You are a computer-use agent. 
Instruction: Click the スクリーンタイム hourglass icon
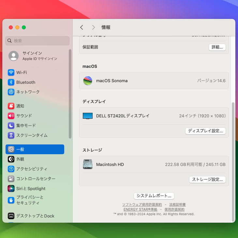11,135
